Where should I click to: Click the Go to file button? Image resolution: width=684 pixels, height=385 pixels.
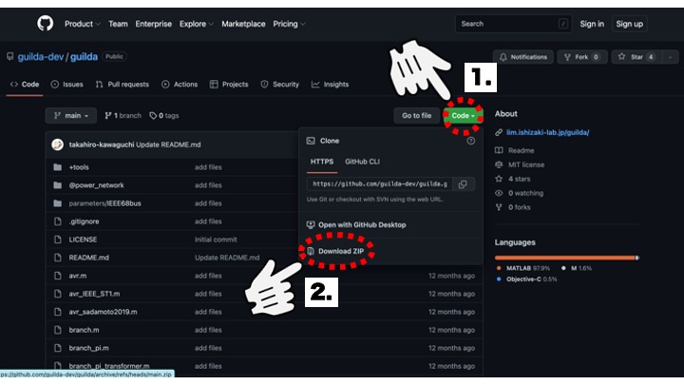pyautogui.click(x=417, y=116)
